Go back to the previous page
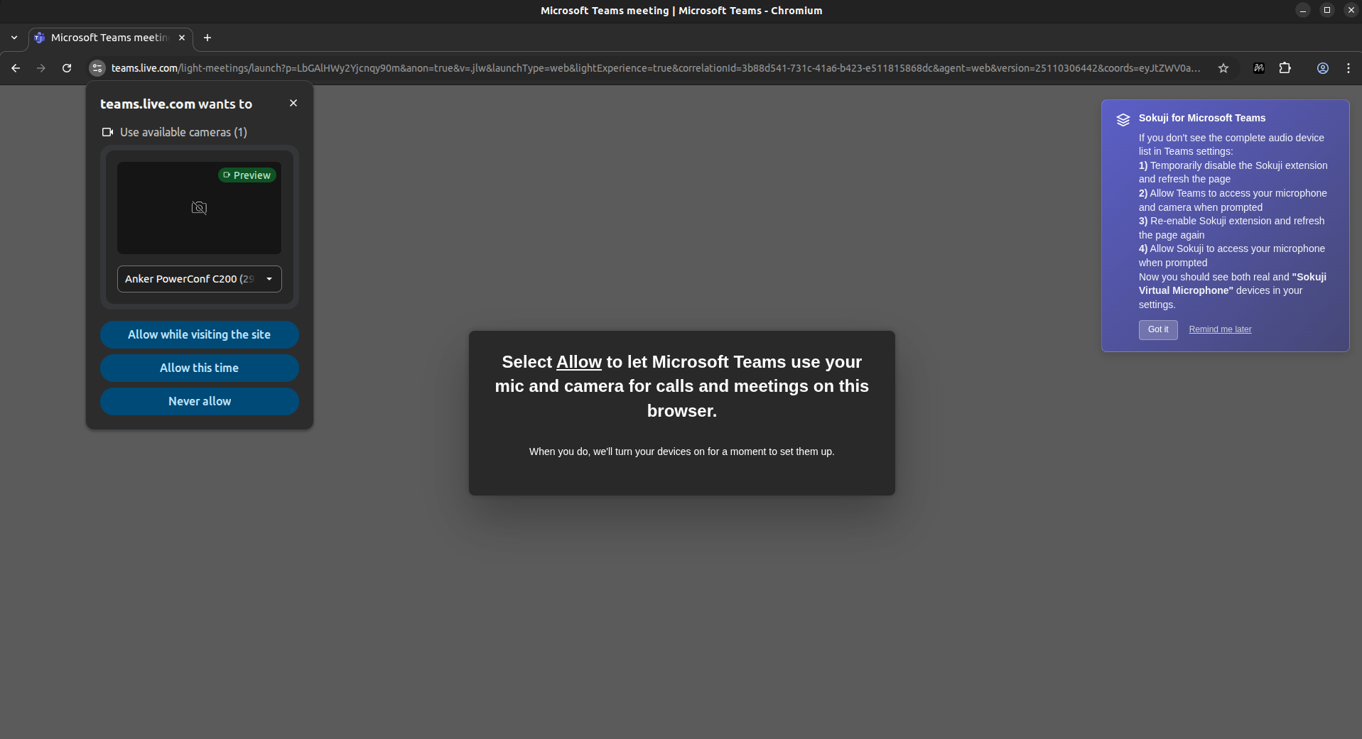 point(16,68)
